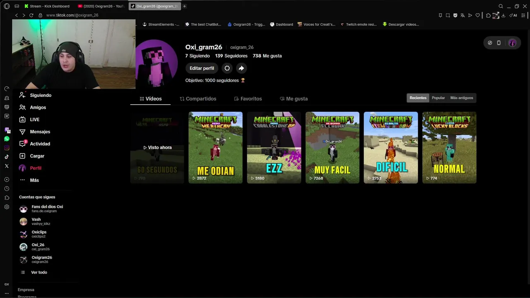Select the Me gusta profile tab
The image size is (530, 298).
click(294, 99)
